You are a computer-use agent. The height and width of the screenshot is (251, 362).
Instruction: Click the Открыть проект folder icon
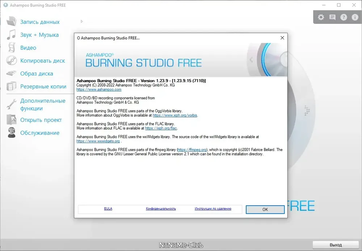coord(12,120)
